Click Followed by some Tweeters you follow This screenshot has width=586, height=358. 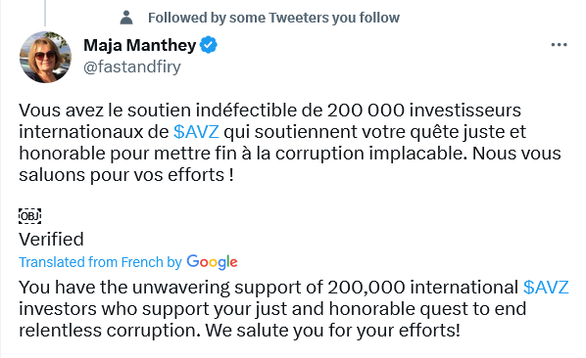[x=273, y=18]
